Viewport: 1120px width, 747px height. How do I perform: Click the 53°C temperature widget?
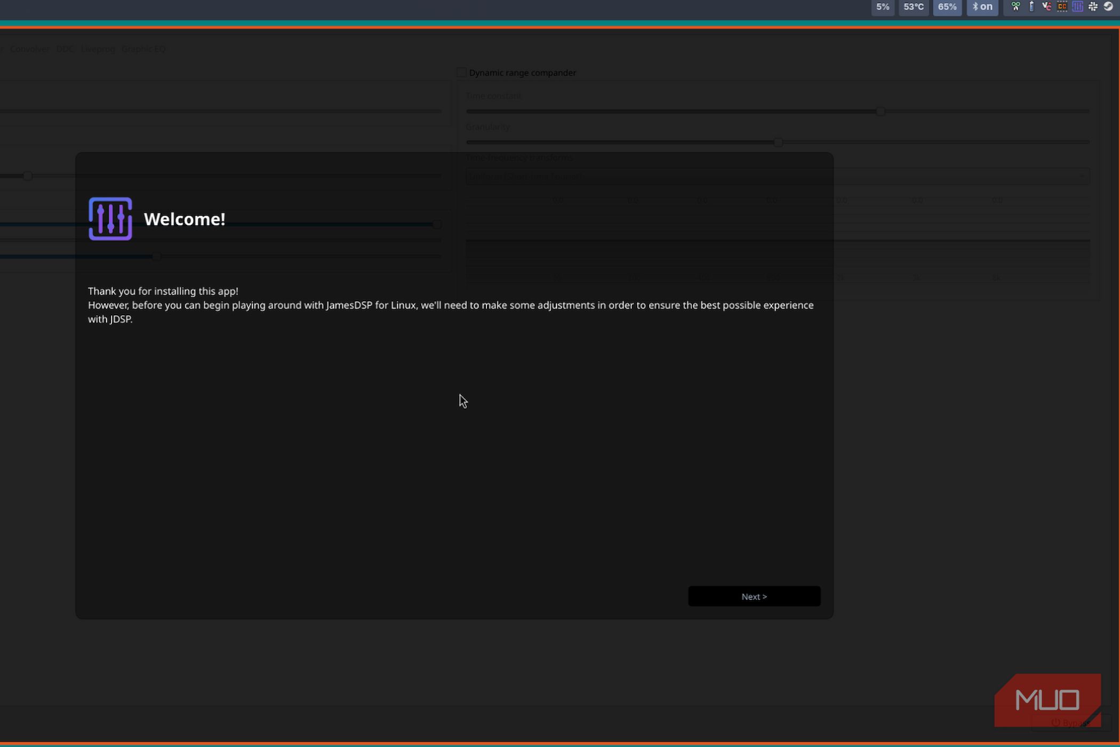914,7
